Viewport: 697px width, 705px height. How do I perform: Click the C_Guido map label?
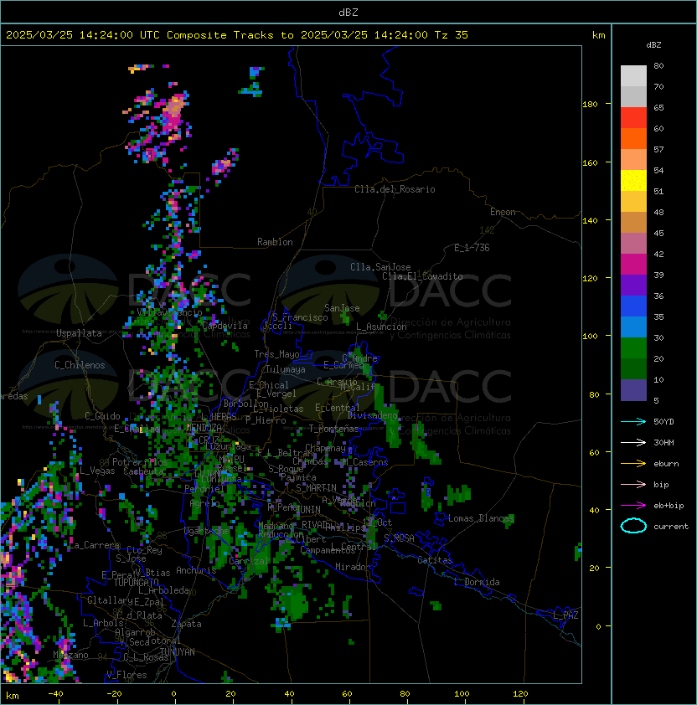102,416
